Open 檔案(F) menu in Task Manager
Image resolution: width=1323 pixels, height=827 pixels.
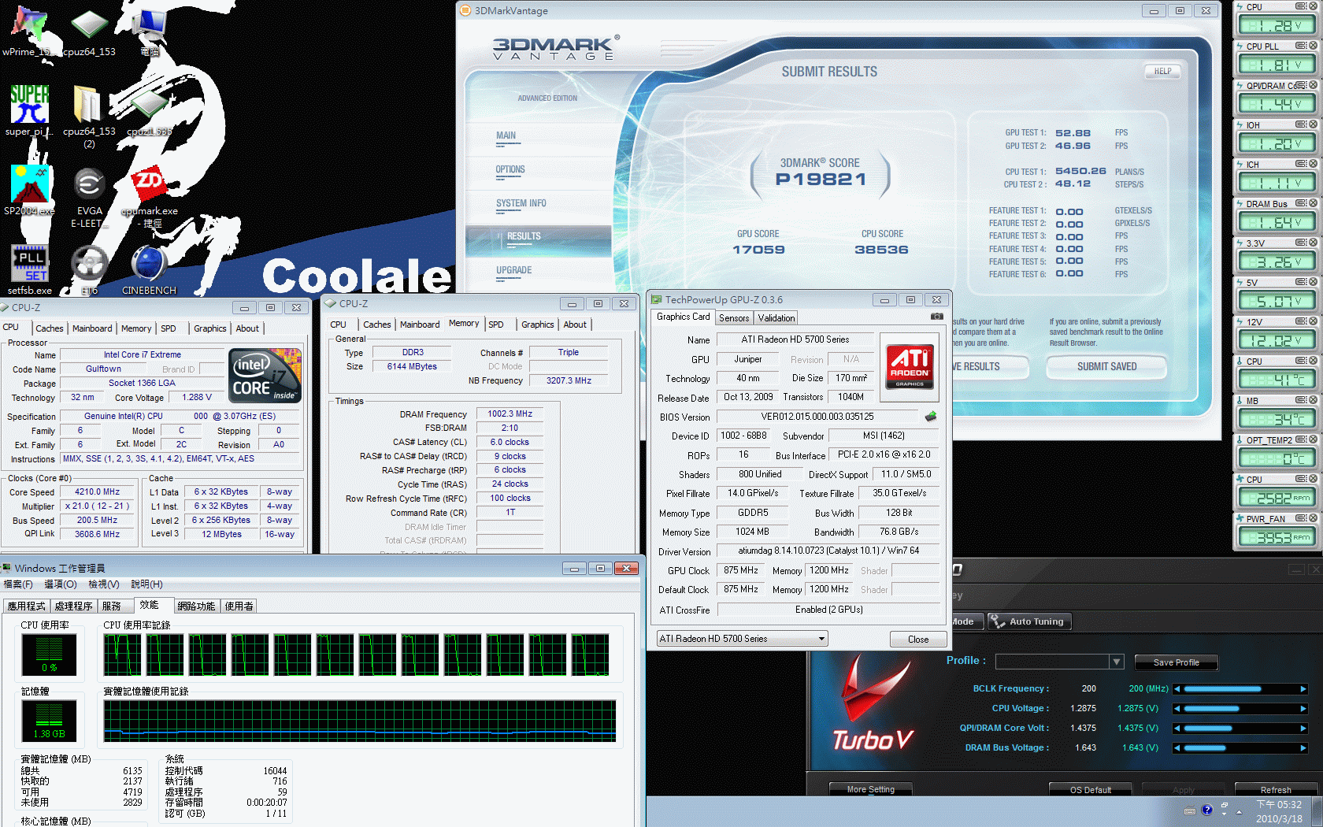(18, 584)
